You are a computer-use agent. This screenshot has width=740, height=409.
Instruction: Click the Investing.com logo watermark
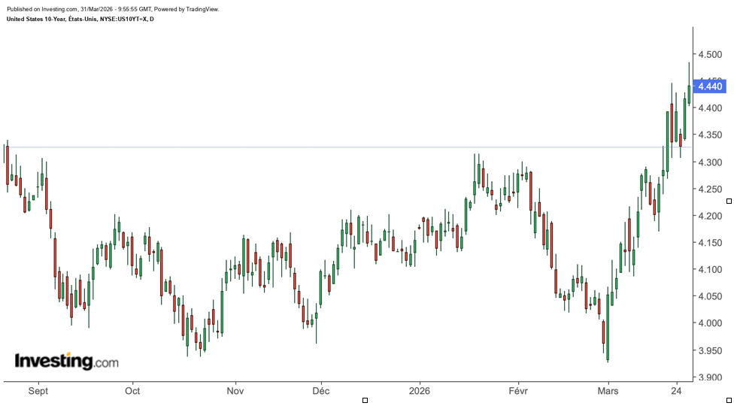67,362
